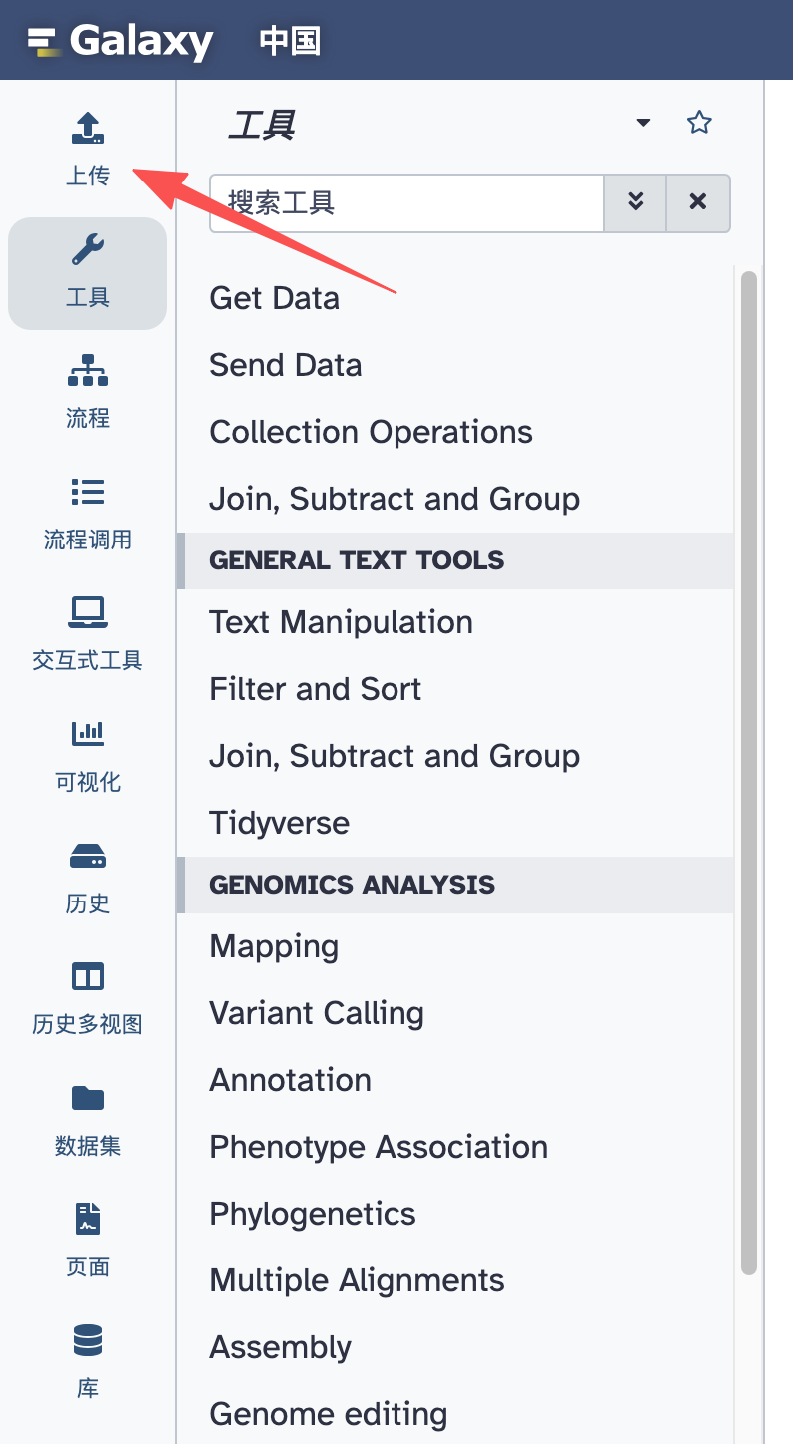Open 历史多视图 columns icon

coord(88,976)
